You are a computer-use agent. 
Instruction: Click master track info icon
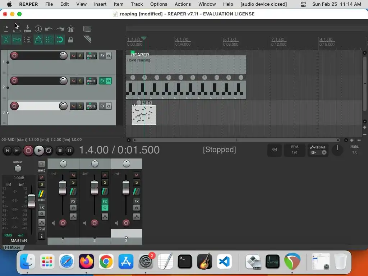[x=42, y=236]
